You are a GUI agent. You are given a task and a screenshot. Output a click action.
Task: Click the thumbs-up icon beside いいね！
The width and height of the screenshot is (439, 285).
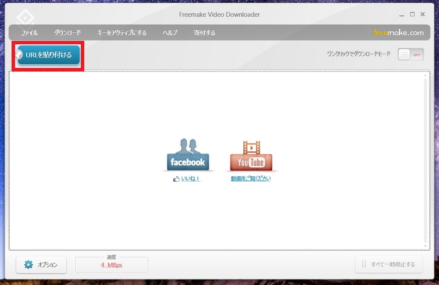[x=176, y=179]
